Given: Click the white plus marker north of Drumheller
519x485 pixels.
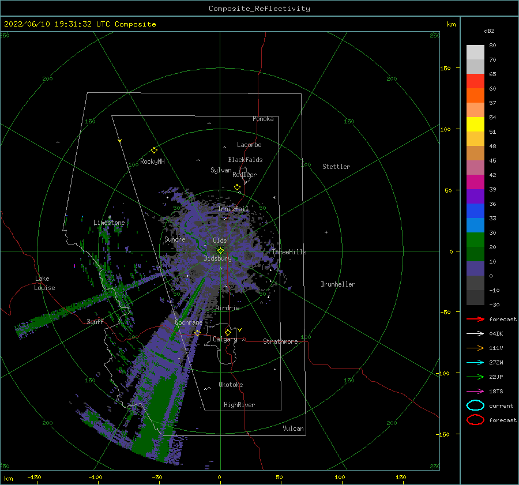Looking at the screenshot, I should click(326, 232).
